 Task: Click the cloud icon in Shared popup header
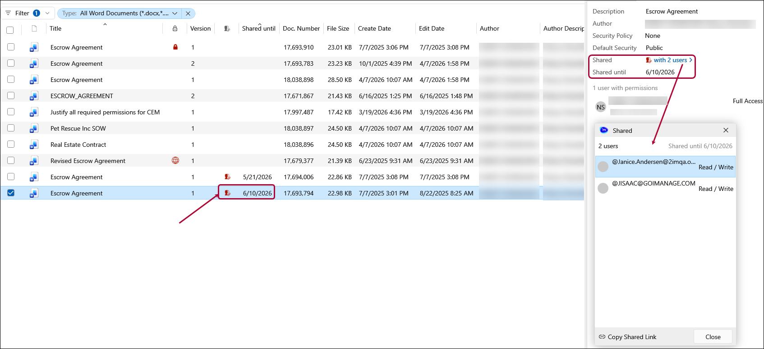(x=604, y=130)
